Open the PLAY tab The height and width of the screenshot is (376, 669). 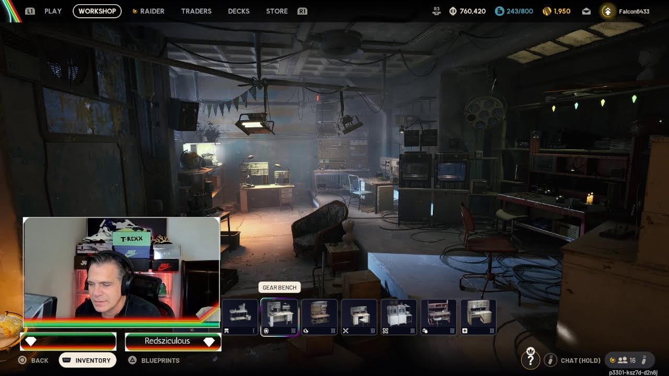53,11
